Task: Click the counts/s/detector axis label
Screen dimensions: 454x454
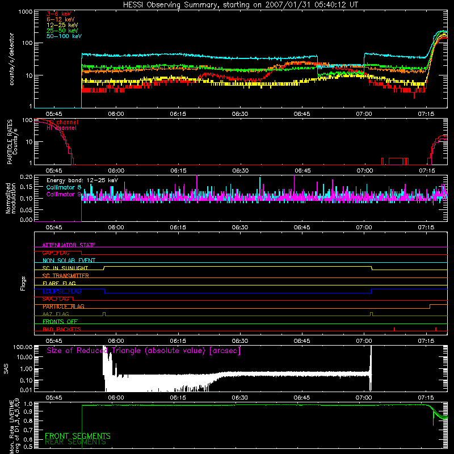Action: [11, 59]
